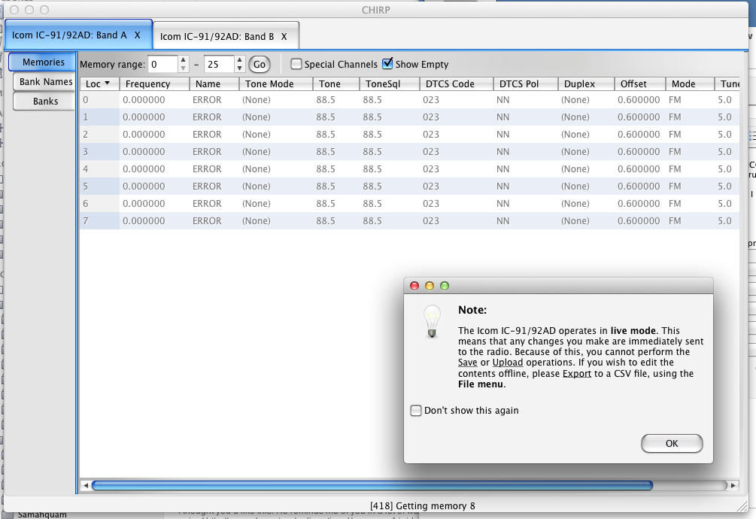Click underlined Save in the note
Viewport: 756px width, 519px height.
(x=468, y=363)
